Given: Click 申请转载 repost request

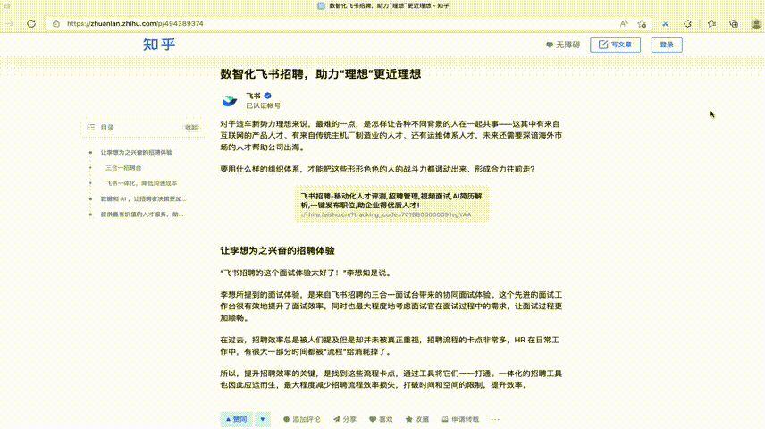Looking at the screenshot, I should click(460, 419).
